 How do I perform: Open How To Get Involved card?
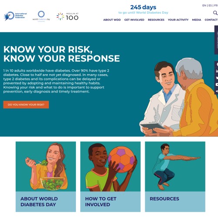point(110,177)
